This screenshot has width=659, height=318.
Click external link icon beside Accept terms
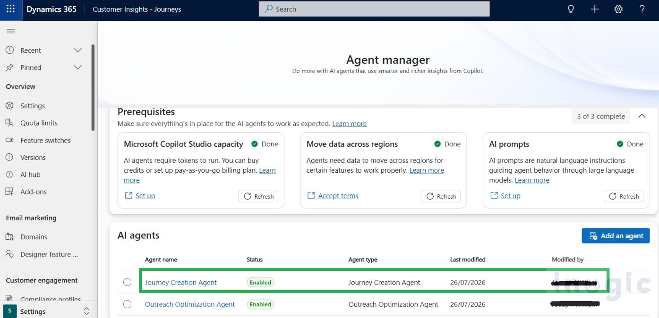311,195
